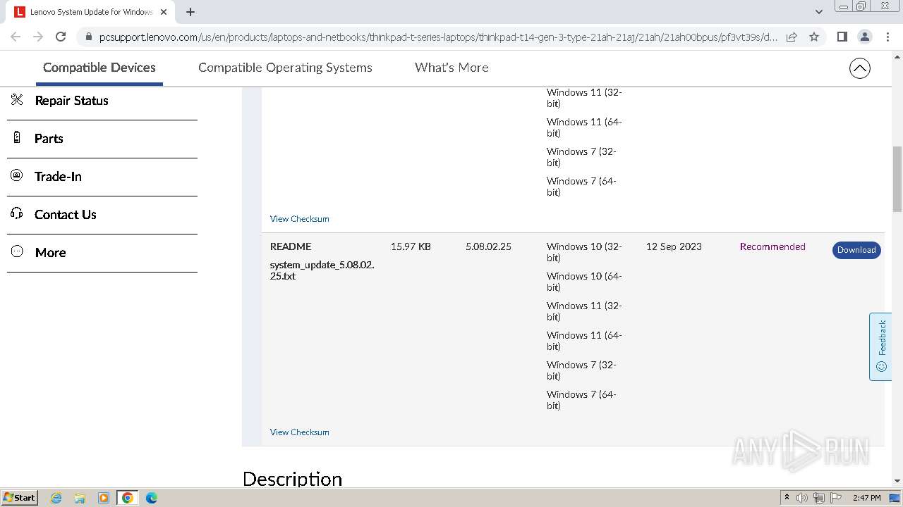Click the Parts battery icon
This screenshot has height=507, width=903.
pyautogui.click(x=17, y=138)
